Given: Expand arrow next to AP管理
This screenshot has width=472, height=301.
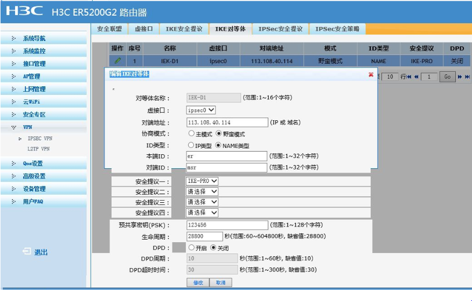Looking at the screenshot, I should (13, 76).
